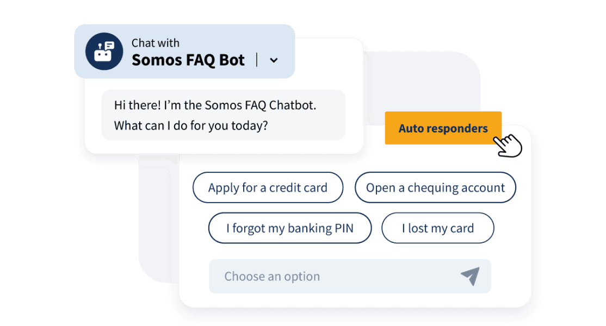
Task: Expand the Somos FAQ Bot dropdown chevron
Action: (x=274, y=60)
